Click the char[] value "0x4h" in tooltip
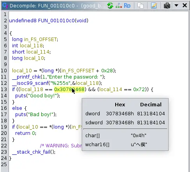The height and width of the screenshot is (172, 190). pyautogui.click(x=139, y=136)
